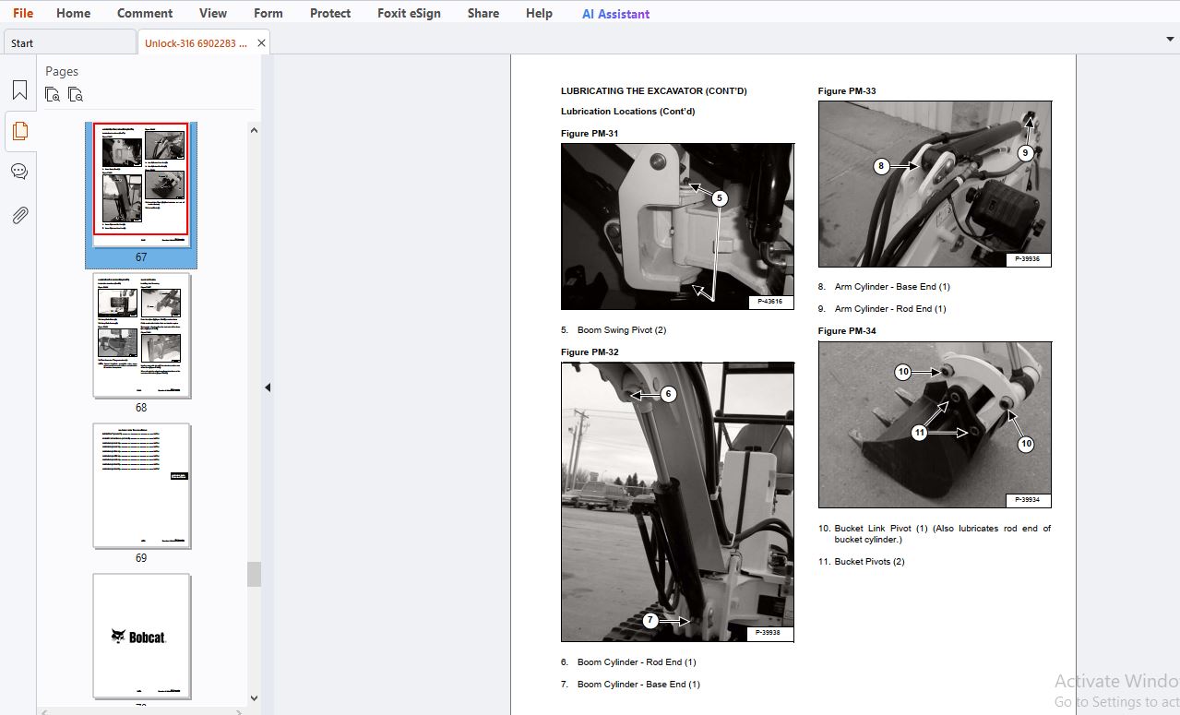Open the Protect ribbon tab
Image resolution: width=1180 pixels, height=715 pixels.
[330, 13]
